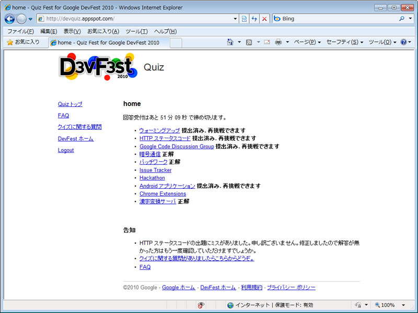Click the Bing search magnifier icon

pos(402,19)
